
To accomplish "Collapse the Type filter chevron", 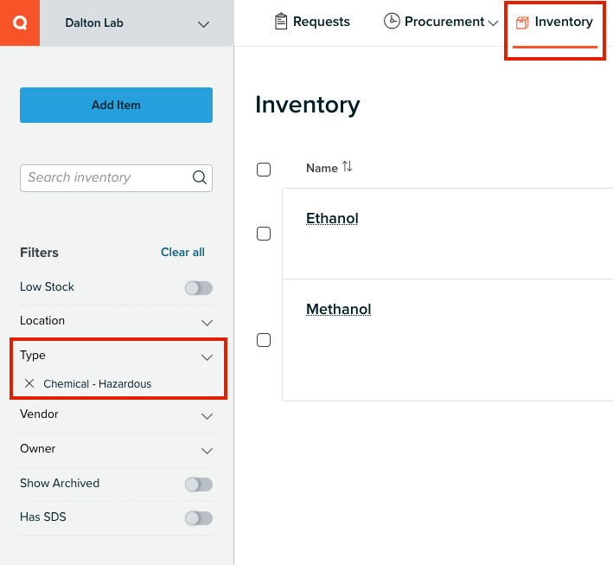I will (207, 357).
